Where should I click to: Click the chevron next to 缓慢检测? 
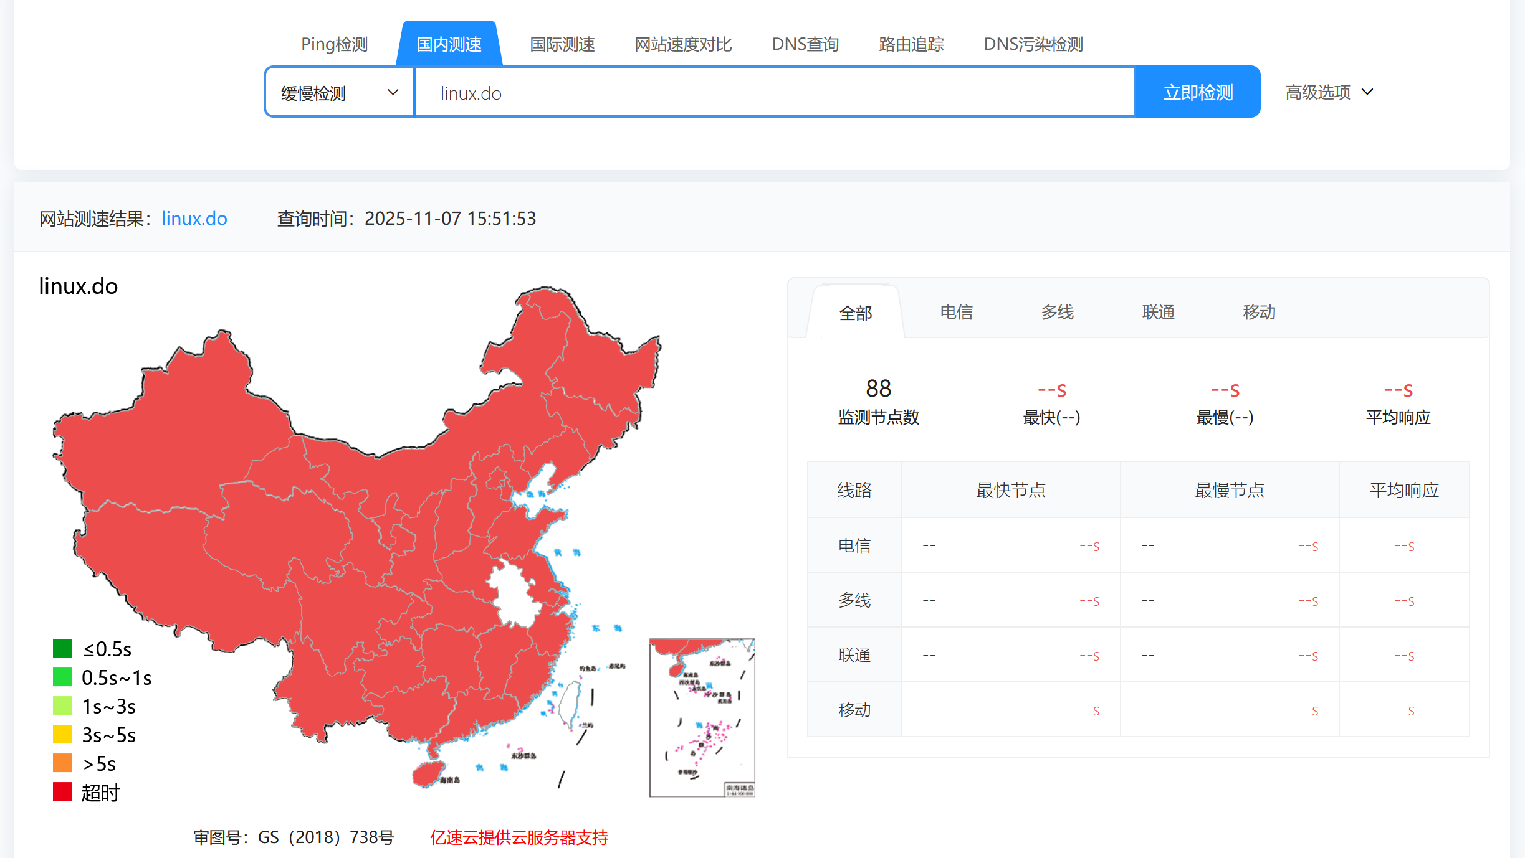(393, 93)
